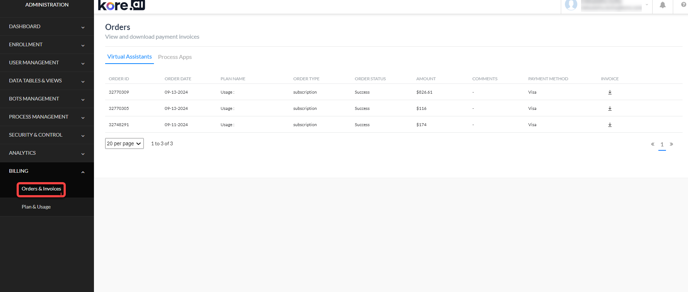Download invoice for order 32748291
Image resolution: width=688 pixels, height=292 pixels.
tap(610, 125)
